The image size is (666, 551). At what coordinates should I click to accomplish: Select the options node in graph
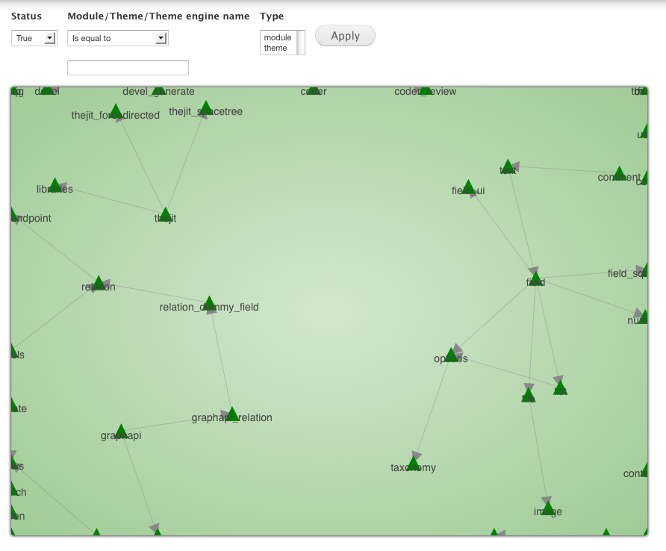tap(451, 355)
